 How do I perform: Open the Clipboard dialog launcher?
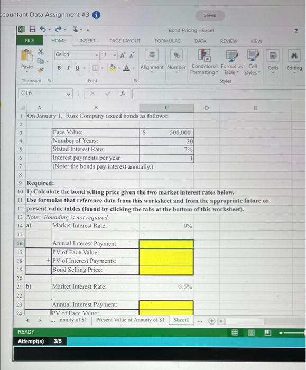click(49, 80)
